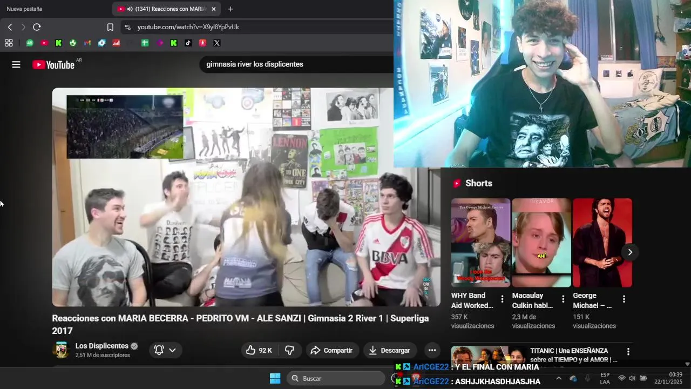Click the video title Reacciones con MARIA BECERRA
This screenshot has height=389, width=691.
pyautogui.click(x=240, y=324)
